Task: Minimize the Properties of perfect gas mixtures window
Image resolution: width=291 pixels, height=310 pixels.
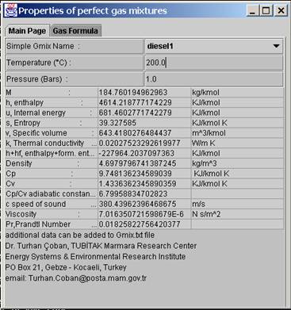Action: tap(252, 11)
